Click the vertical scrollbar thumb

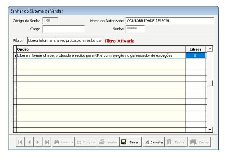(x=210, y=83)
